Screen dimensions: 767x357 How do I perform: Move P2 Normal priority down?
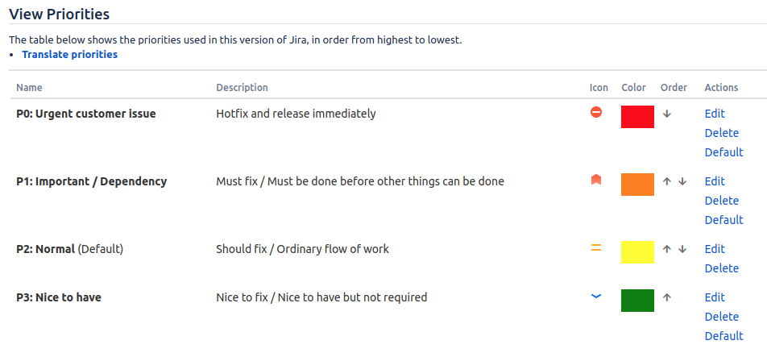683,249
